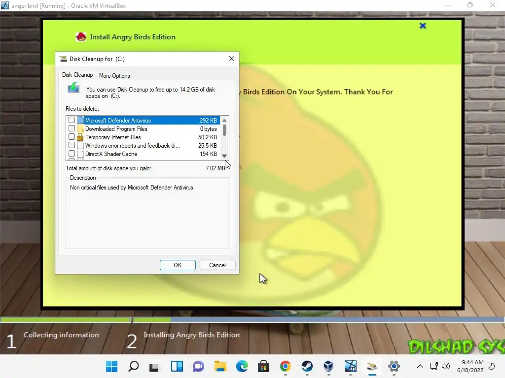Select the Downloaded Program Files row
505x378 pixels.
click(143, 129)
